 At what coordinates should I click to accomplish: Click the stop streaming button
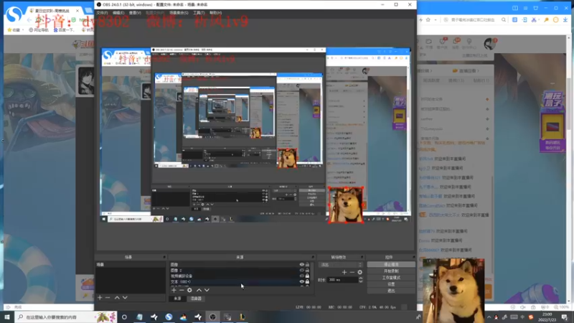tap(391, 264)
